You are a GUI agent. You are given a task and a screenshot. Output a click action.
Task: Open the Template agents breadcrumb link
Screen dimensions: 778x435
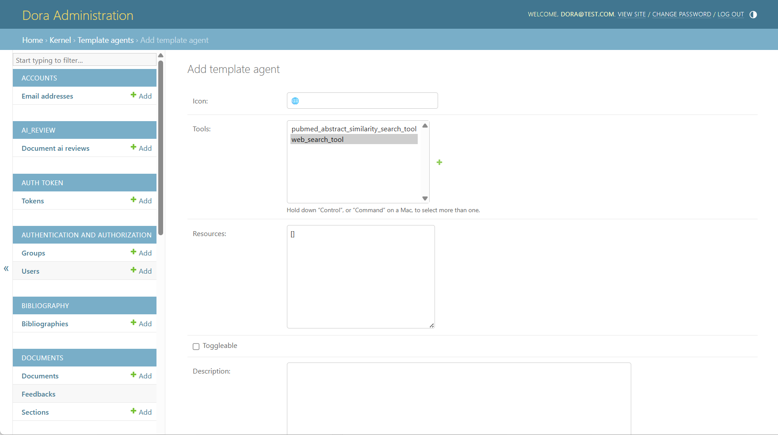point(105,40)
